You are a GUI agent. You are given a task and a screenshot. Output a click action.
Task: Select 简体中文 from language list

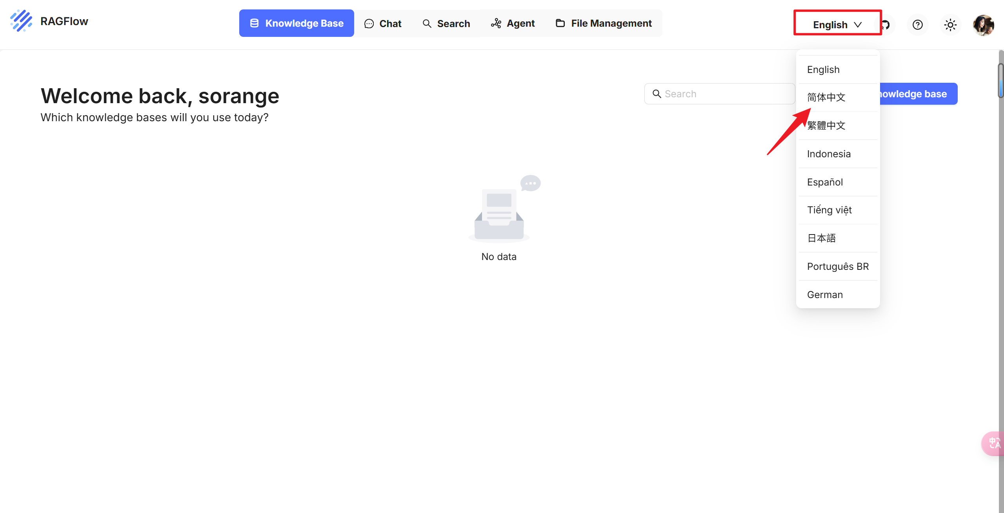[x=826, y=97]
